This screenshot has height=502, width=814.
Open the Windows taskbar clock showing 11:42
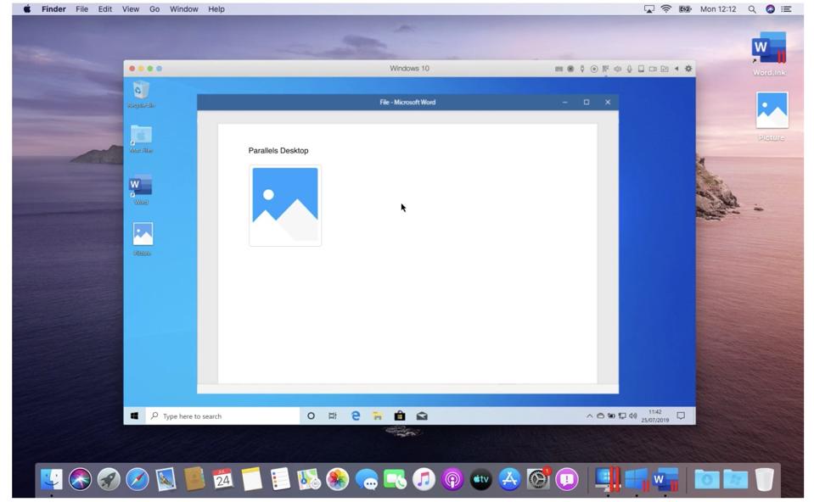pos(655,416)
